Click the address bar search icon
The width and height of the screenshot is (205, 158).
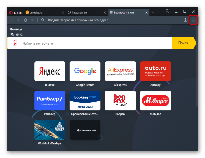[43, 20]
